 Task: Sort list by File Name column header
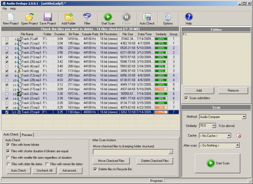tap(27, 34)
